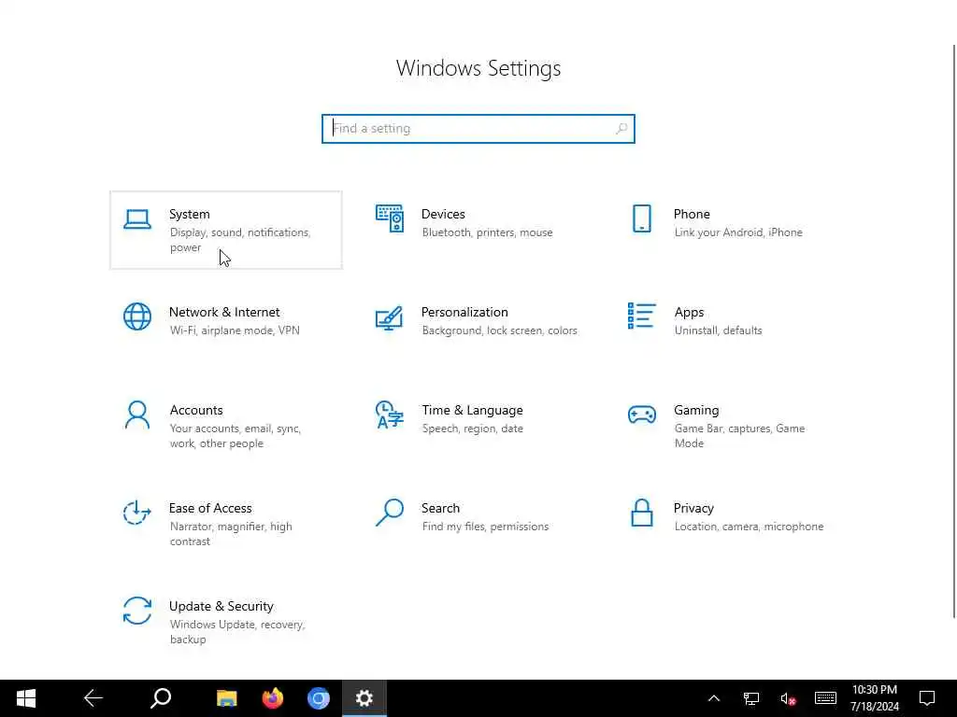Open the Accounts title
Viewport: 957px width, 717px height.
tap(196, 411)
